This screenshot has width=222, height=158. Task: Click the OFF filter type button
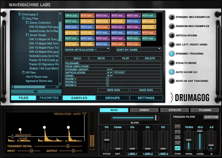coord(177,148)
